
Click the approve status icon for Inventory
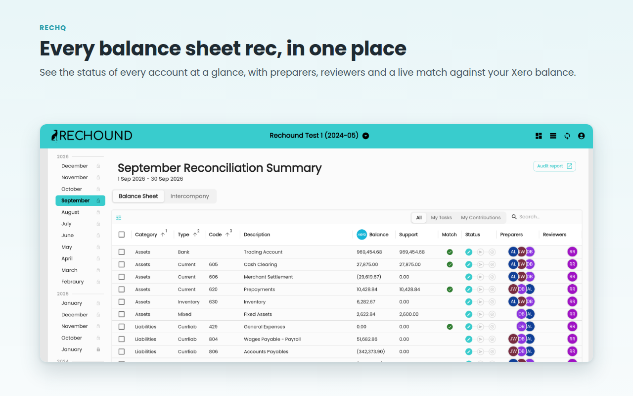492,301
